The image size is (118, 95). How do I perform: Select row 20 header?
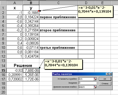[x=3, y=92]
